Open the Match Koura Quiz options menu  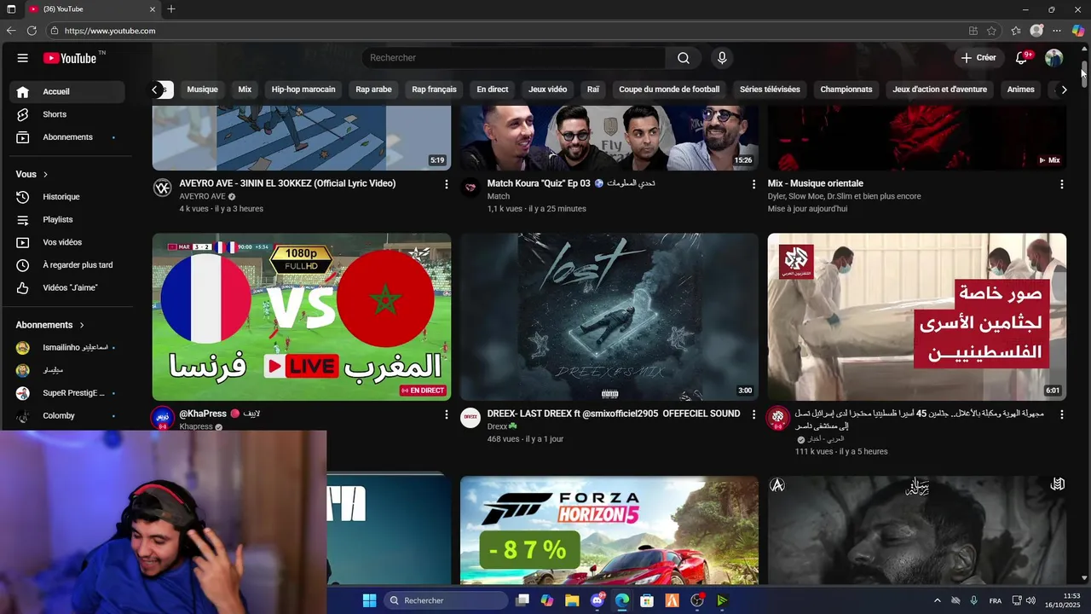753,184
